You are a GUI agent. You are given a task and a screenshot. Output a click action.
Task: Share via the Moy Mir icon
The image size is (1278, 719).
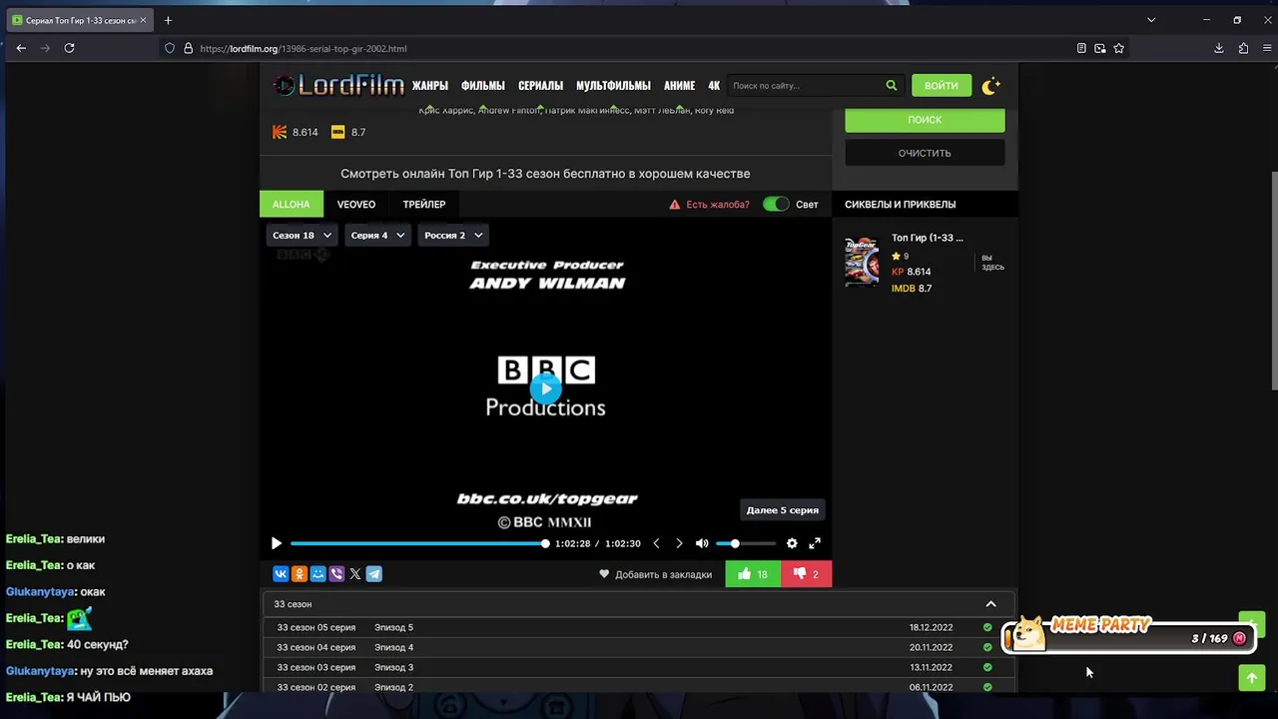point(318,574)
